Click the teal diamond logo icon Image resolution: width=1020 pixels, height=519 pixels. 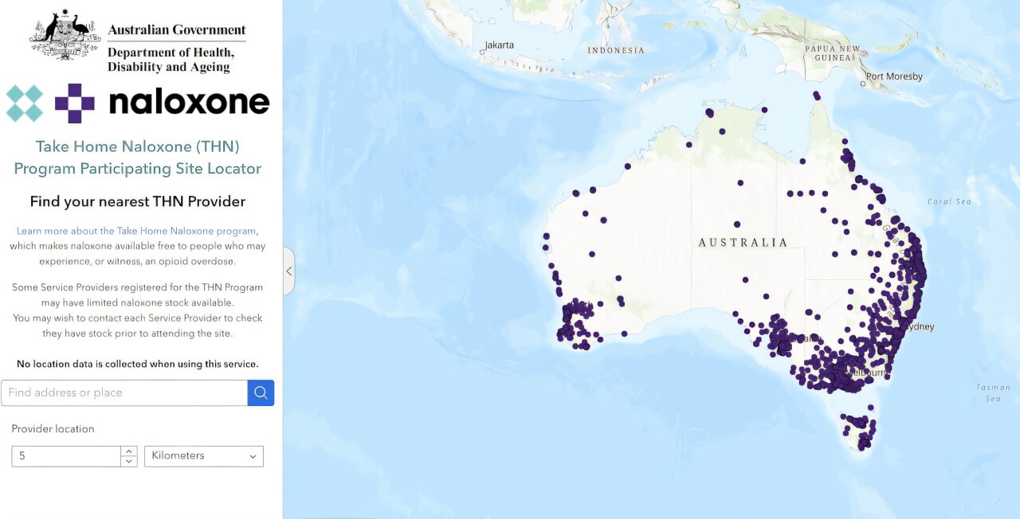point(24,103)
